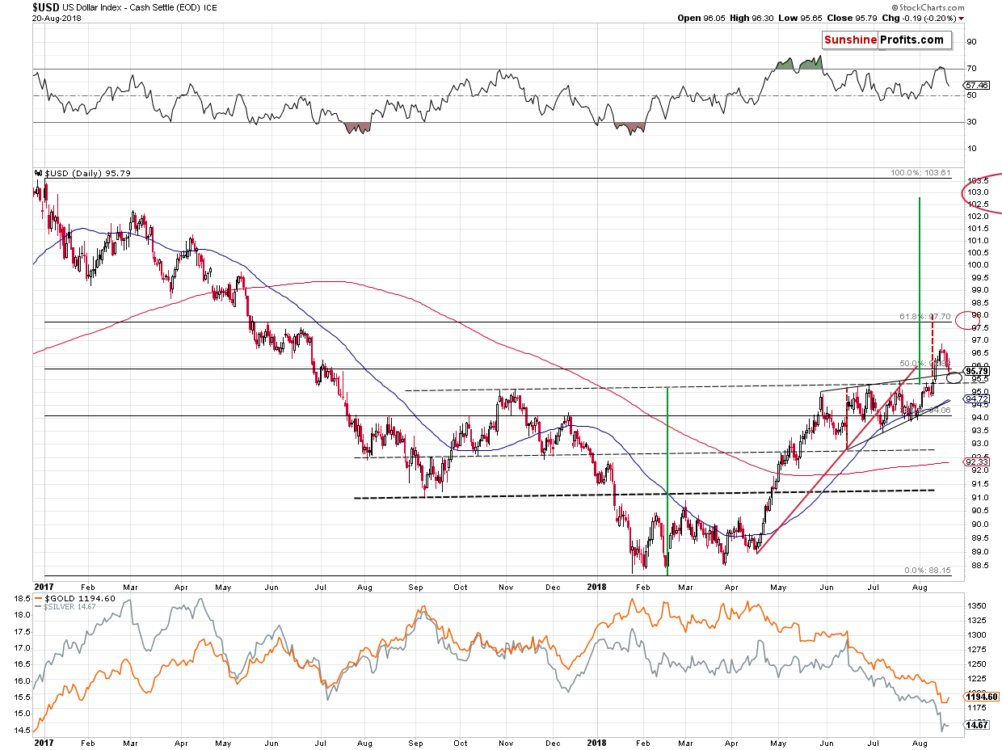Click the red down-arrow beside Chg value

[962, 18]
